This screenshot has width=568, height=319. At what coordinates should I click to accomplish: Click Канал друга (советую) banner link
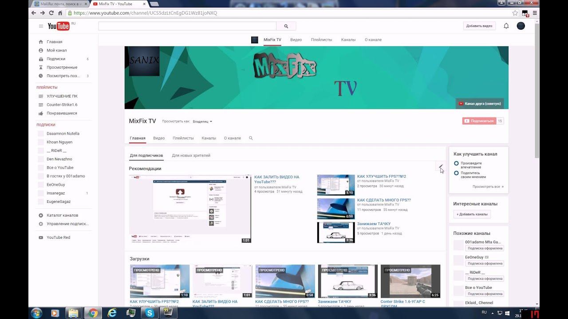pos(480,104)
